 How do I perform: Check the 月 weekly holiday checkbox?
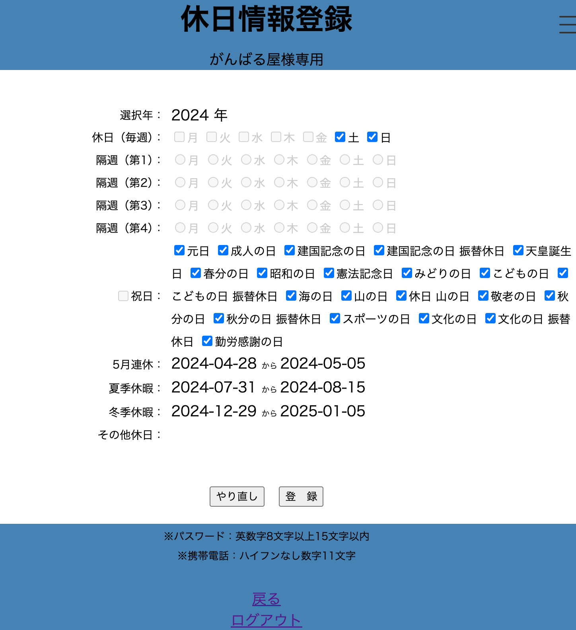(179, 137)
